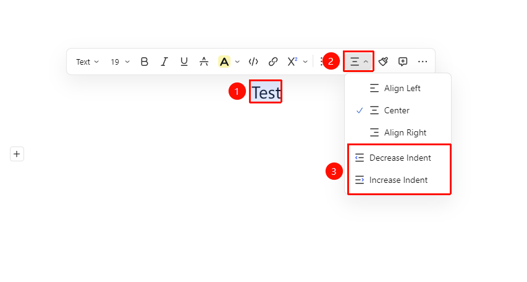Collapse the alignment dropdown button
527x282 pixels.
[x=358, y=62]
